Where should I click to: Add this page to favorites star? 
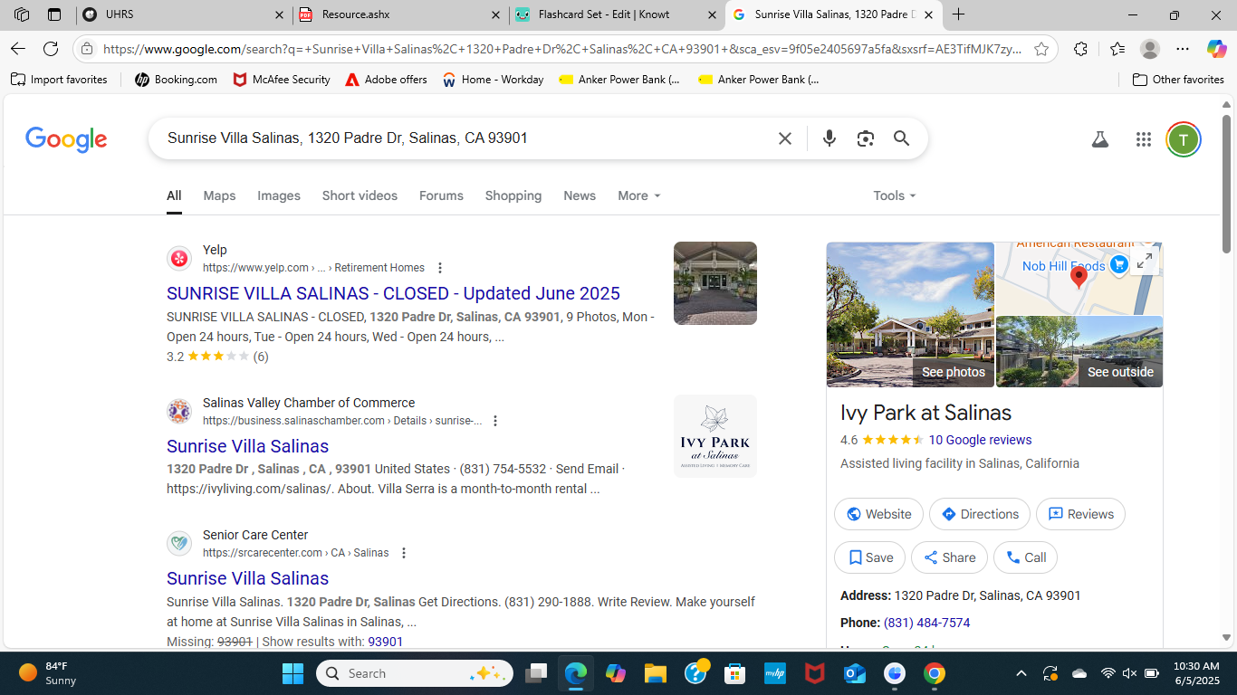pos(1041,49)
